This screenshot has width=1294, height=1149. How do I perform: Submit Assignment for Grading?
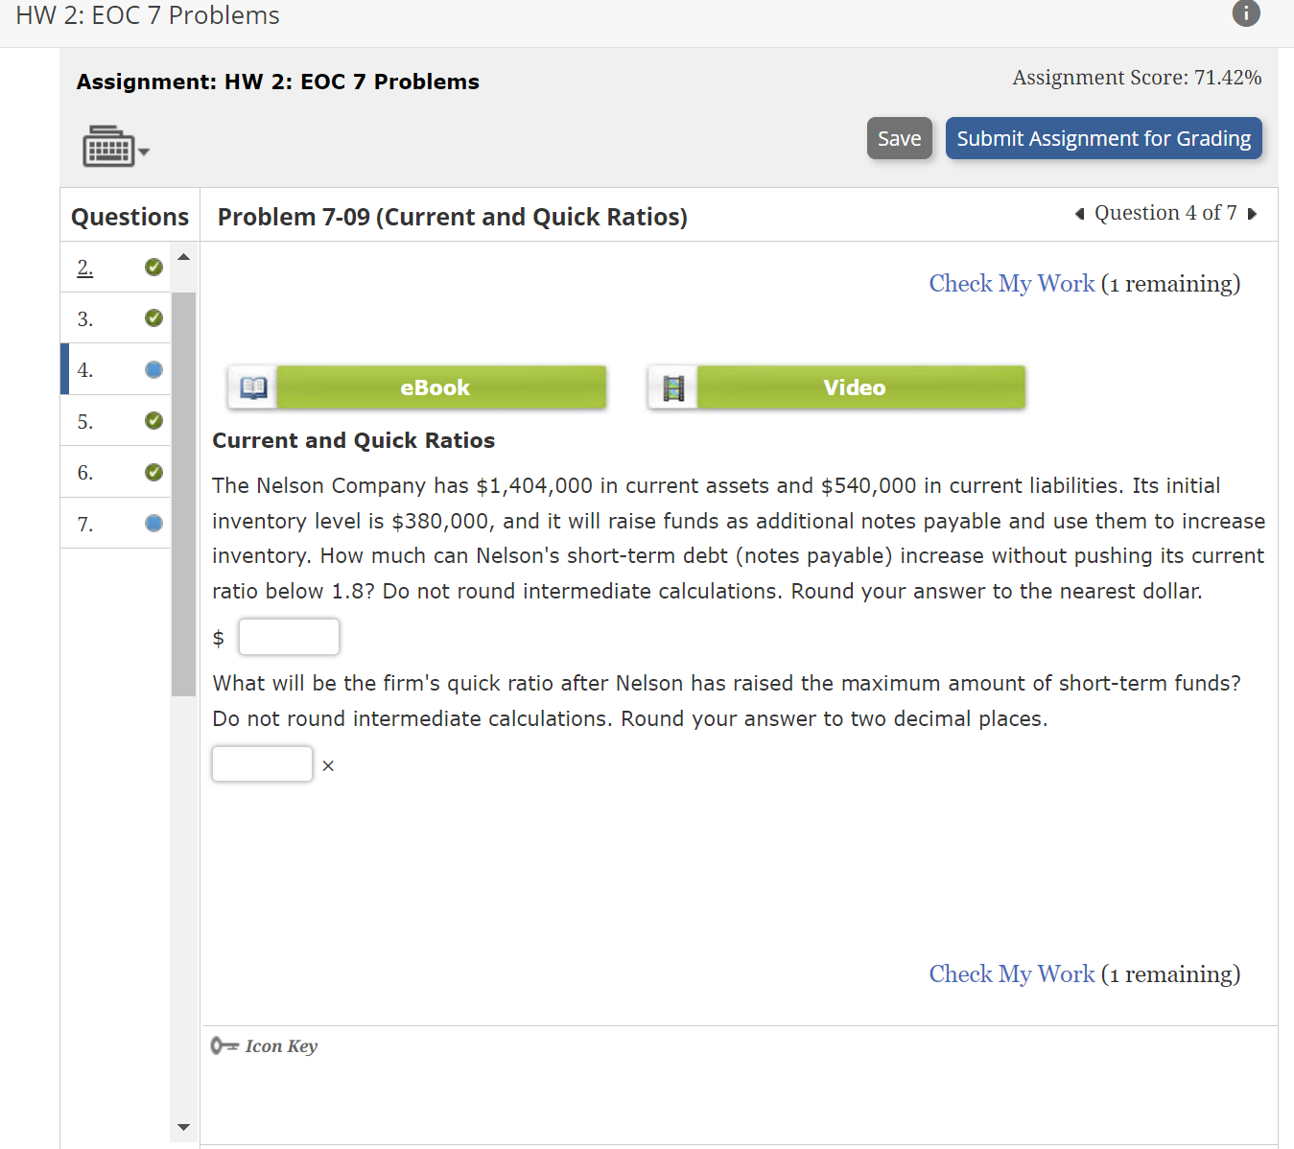(x=1103, y=138)
